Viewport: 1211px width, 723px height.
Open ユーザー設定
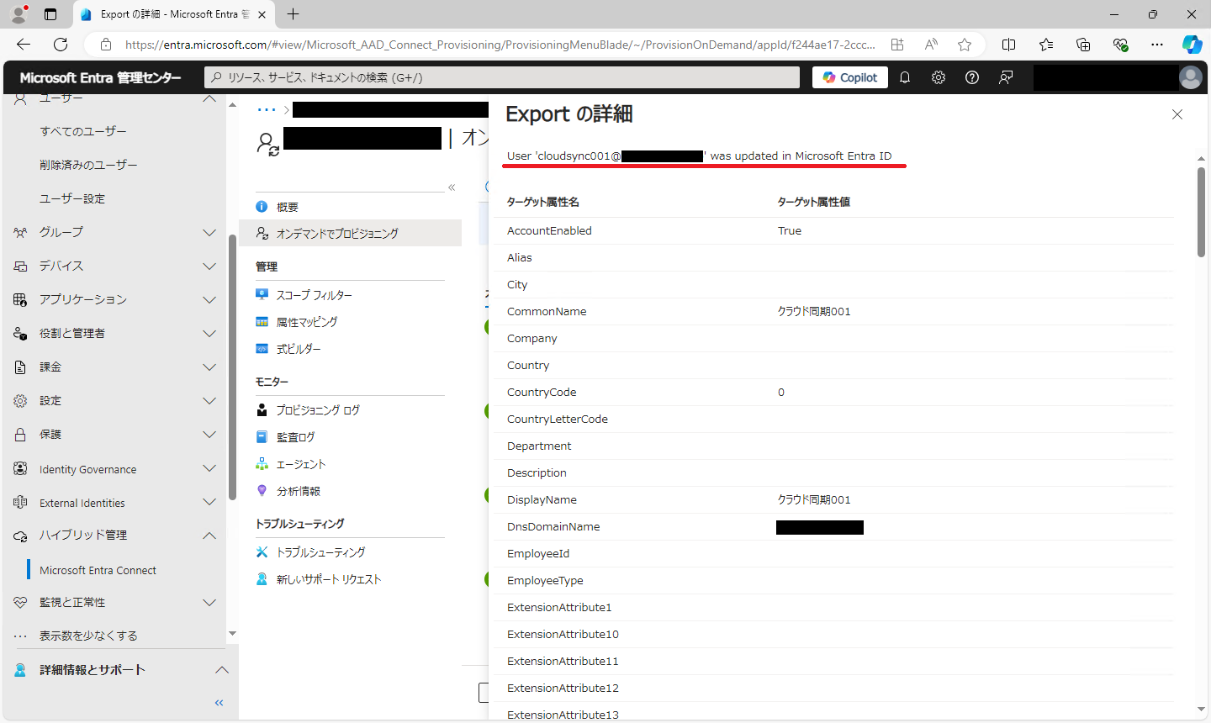(72, 198)
